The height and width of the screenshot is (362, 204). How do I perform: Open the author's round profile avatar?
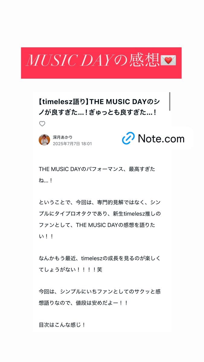[44, 140]
